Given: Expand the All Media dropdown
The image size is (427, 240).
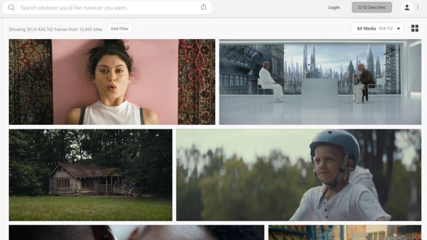Looking at the screenshot, I should point(366,29).
